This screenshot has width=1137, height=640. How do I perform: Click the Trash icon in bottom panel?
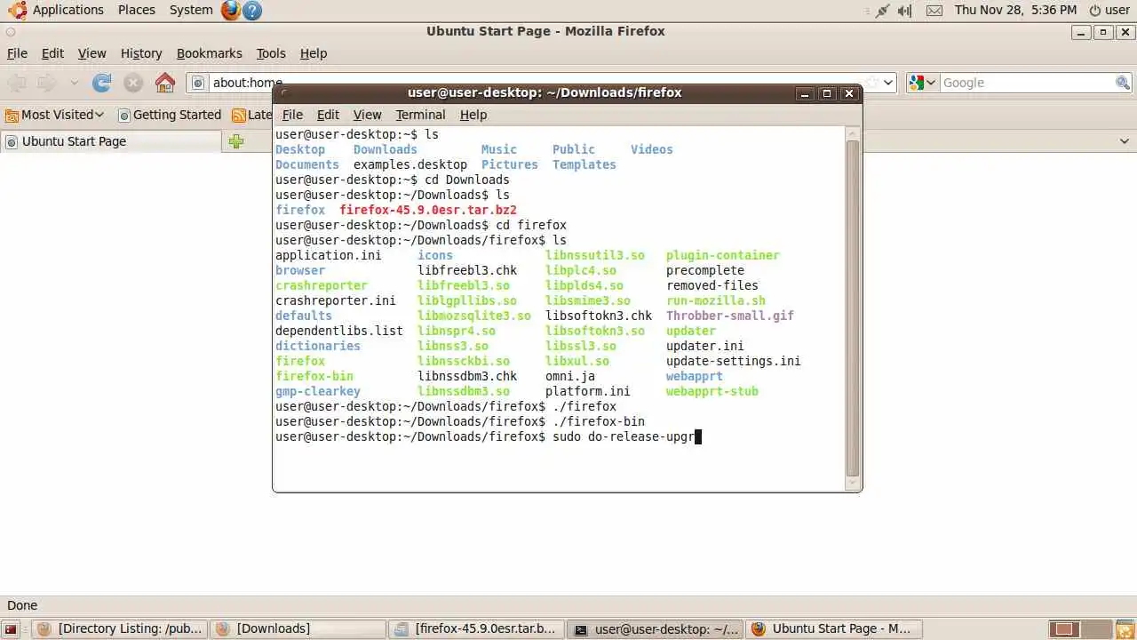(x=1124, y=629)
